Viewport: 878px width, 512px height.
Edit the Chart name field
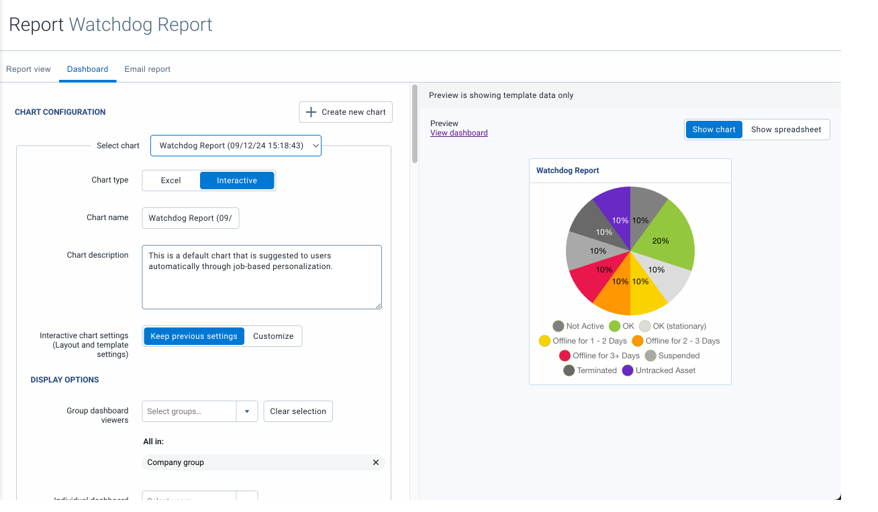click(x=190, y=217)
